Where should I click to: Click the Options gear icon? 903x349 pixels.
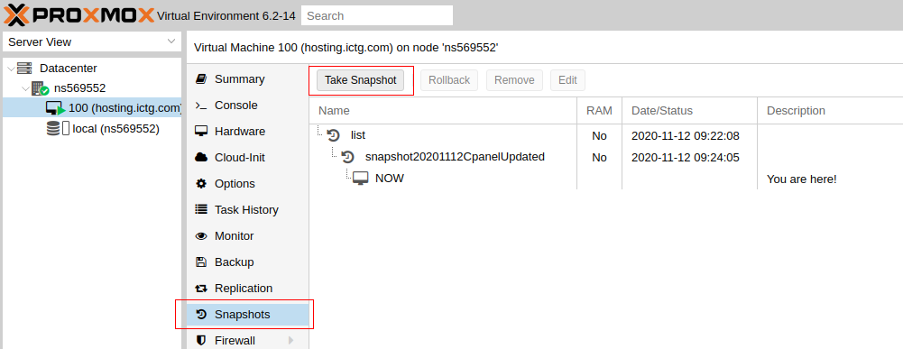click(x=201, y=184)
